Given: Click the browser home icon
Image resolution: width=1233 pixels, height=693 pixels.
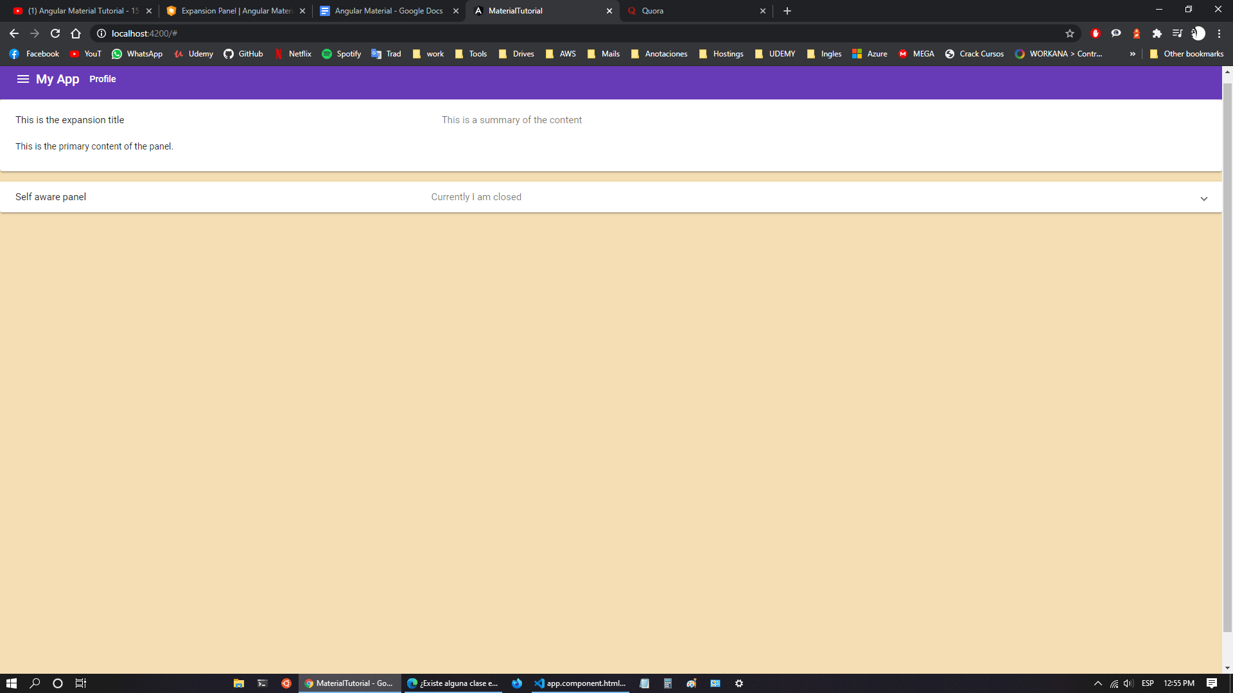Looking at the screenshot, I should coord(76,33).
